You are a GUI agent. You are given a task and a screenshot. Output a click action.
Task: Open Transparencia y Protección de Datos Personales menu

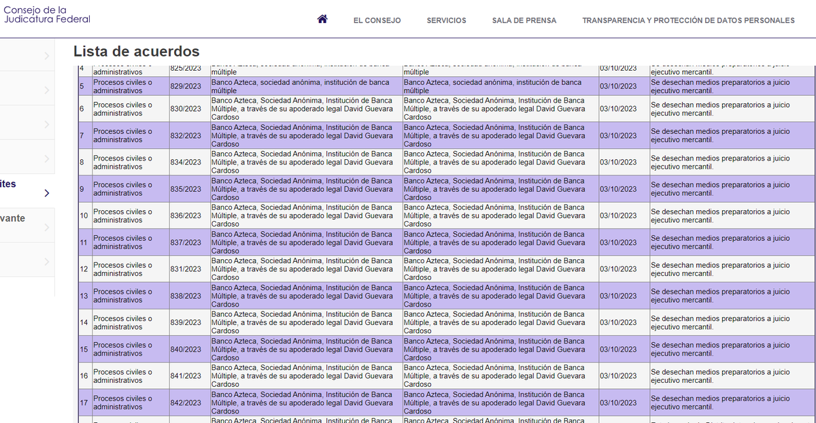[x=688, y=20]
